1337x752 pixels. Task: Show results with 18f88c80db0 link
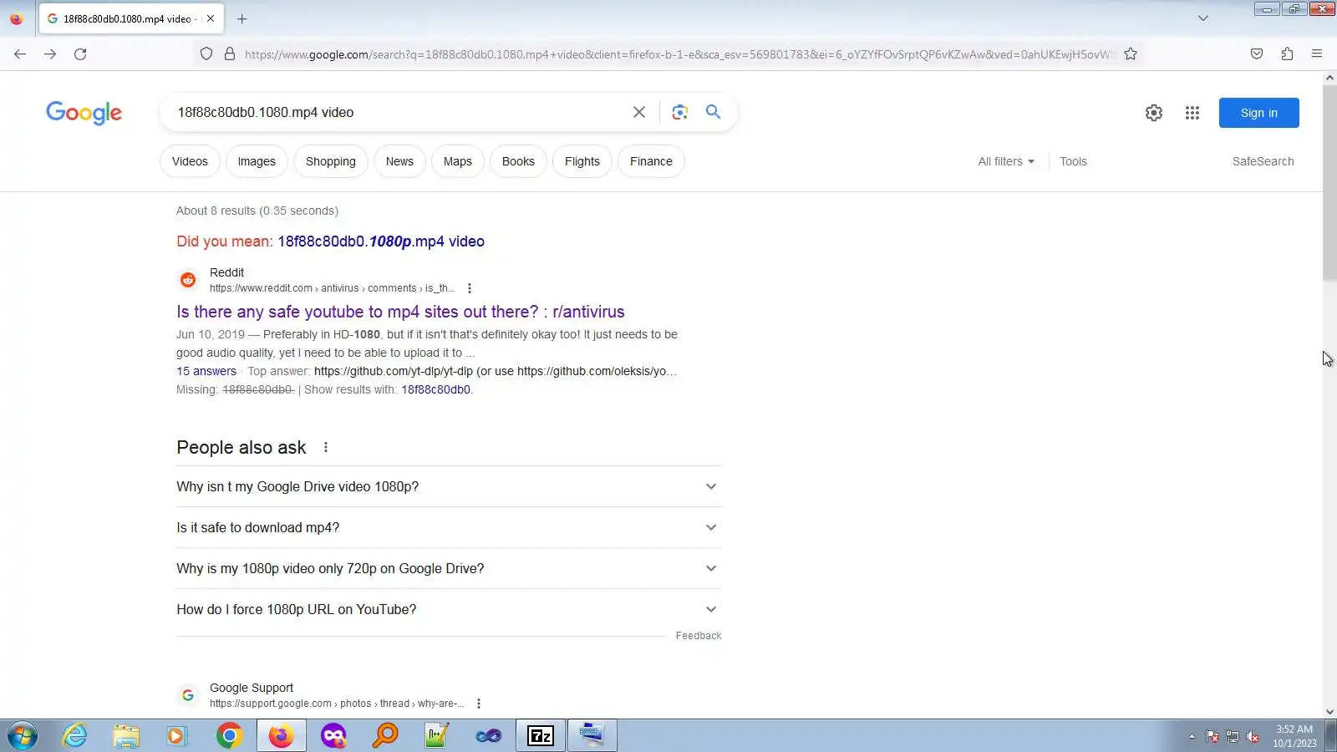click(435, 389)
